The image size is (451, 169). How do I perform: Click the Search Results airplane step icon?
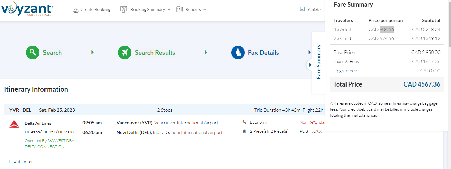[x=125, y=53]
